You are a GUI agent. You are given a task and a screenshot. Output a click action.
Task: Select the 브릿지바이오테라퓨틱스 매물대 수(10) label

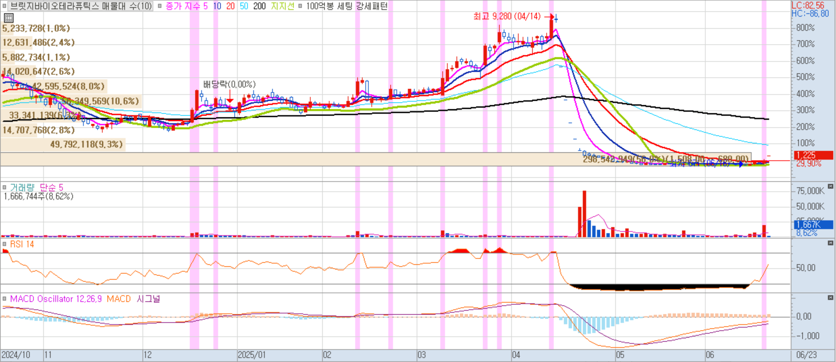coord(81,6)
